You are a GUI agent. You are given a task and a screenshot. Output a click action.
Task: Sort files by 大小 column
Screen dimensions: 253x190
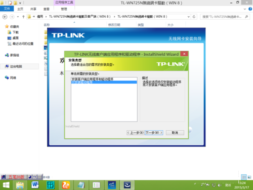(x=171, y=25)
